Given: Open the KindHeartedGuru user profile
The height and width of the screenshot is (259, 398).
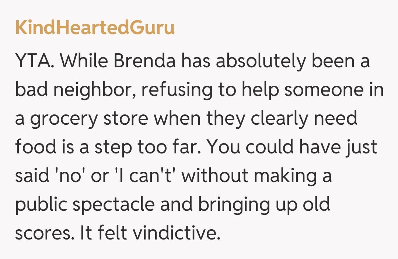Looking at the screenshot, I should pos(95,28).
